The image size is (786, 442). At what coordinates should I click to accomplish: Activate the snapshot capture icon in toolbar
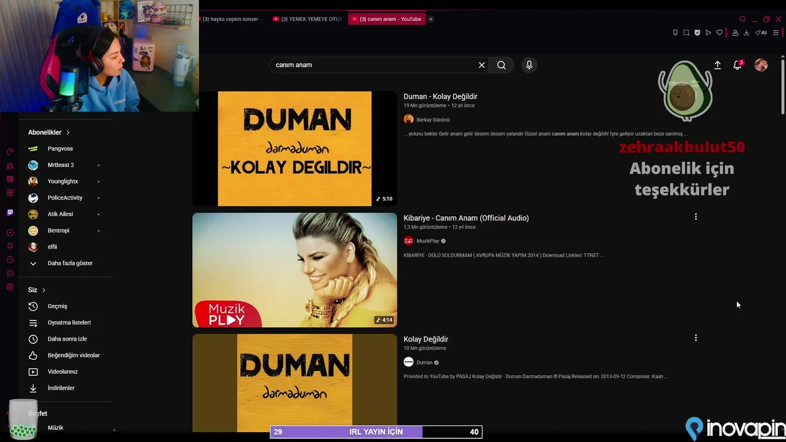(686, 33)
